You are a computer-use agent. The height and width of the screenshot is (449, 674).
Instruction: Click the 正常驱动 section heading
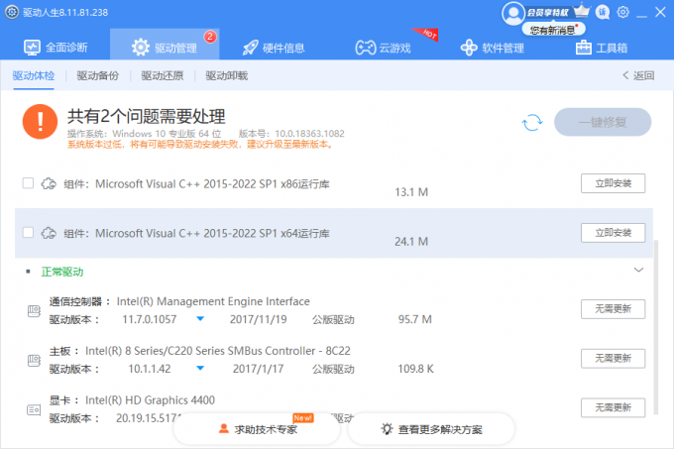point(62,272)
